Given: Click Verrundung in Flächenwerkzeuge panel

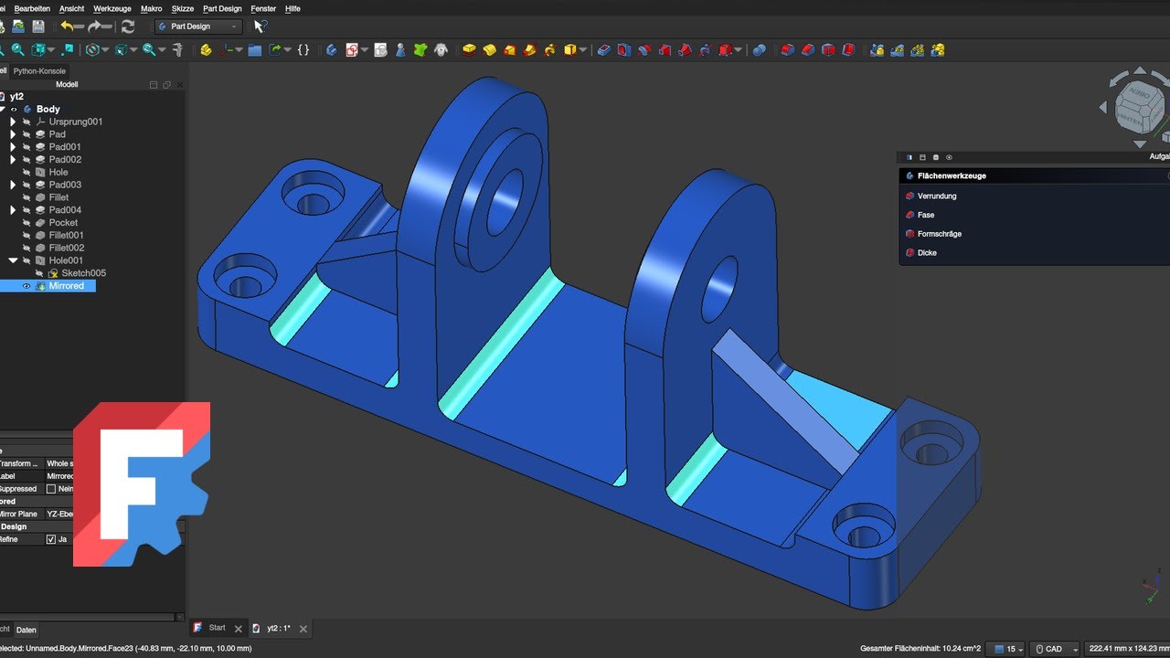Looking at the screenshot, I should tap(937, 196).
